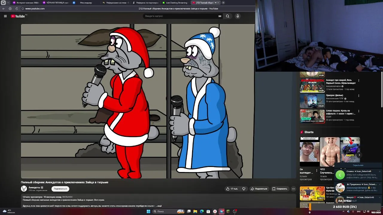Reload the page with the refresh icon
Screen dimensions: 383x215
16,9
